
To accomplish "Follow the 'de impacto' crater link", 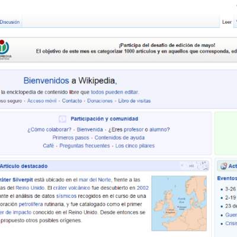I will 16,212.
